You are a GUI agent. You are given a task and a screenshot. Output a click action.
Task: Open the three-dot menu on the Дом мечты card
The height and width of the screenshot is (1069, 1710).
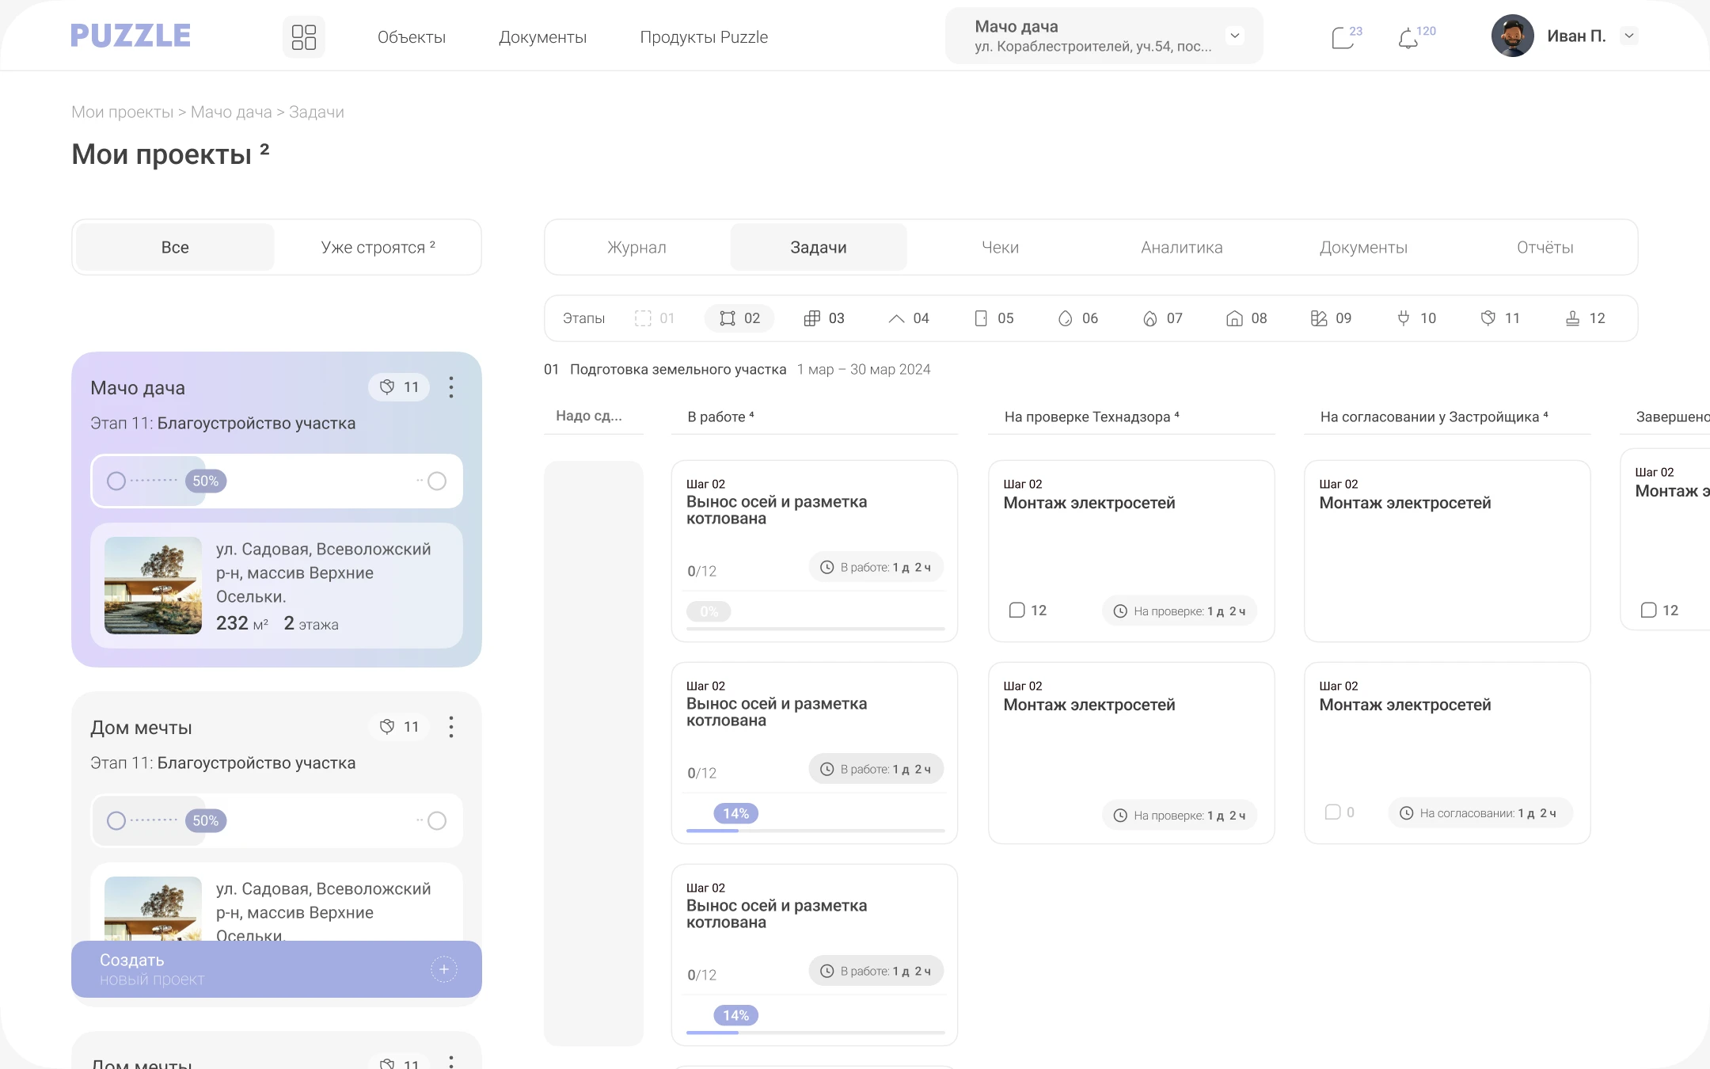coord(451,727)
